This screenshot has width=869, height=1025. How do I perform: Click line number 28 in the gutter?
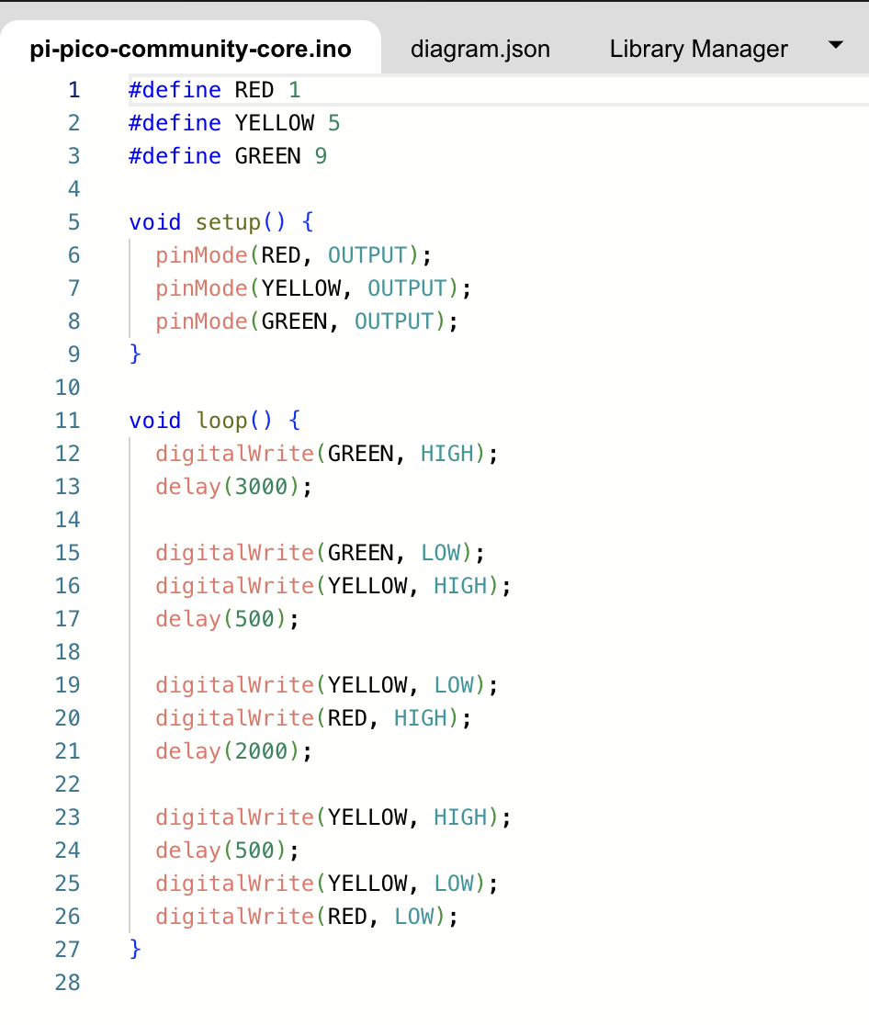coord(67,983)
